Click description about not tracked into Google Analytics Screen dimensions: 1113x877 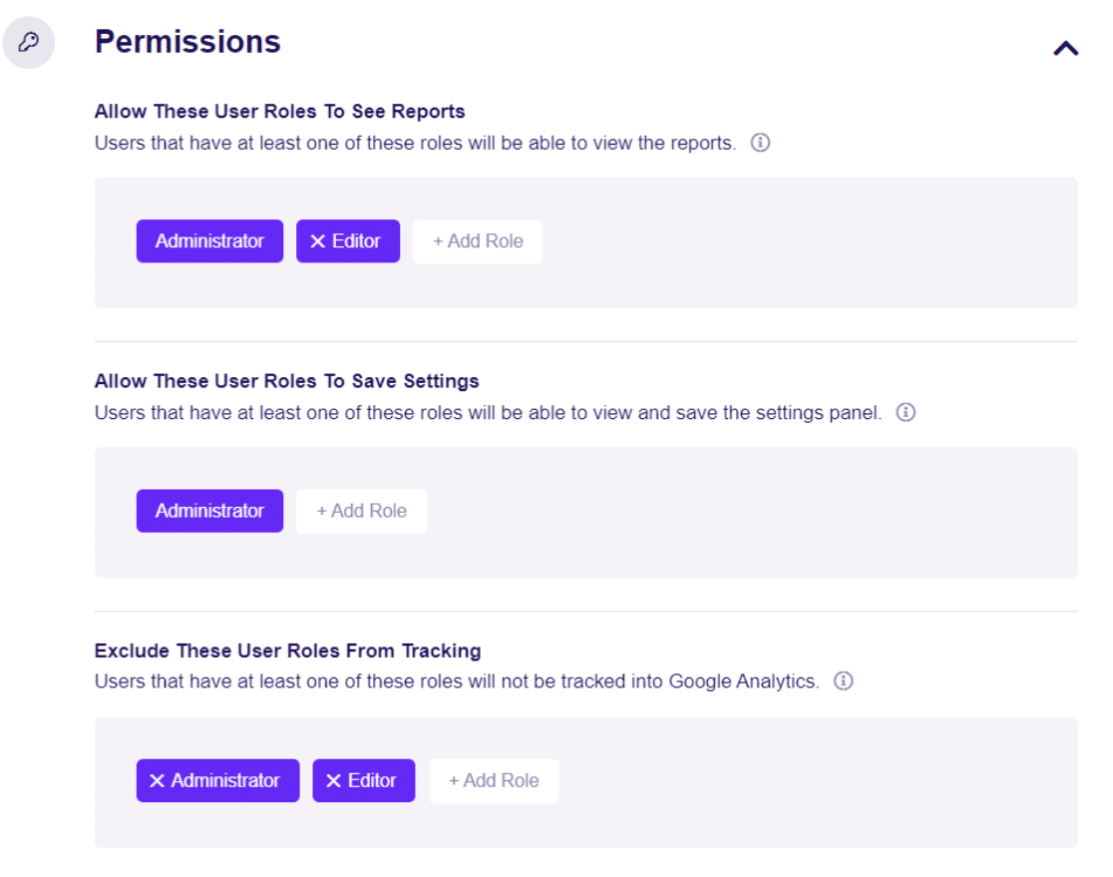[457, 681]
